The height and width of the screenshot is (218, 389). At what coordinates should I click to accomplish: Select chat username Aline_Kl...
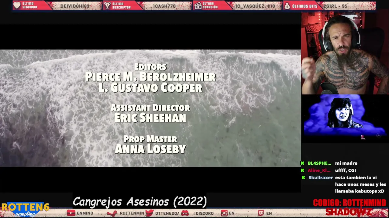click(x=319, y=170)
